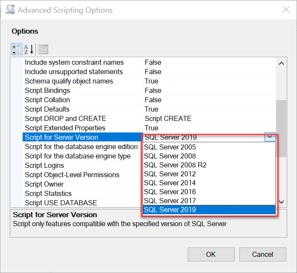Select the Script Statistics property
Image resolution: width=297 pixels, height=273 pixels.
pos(83,193)
